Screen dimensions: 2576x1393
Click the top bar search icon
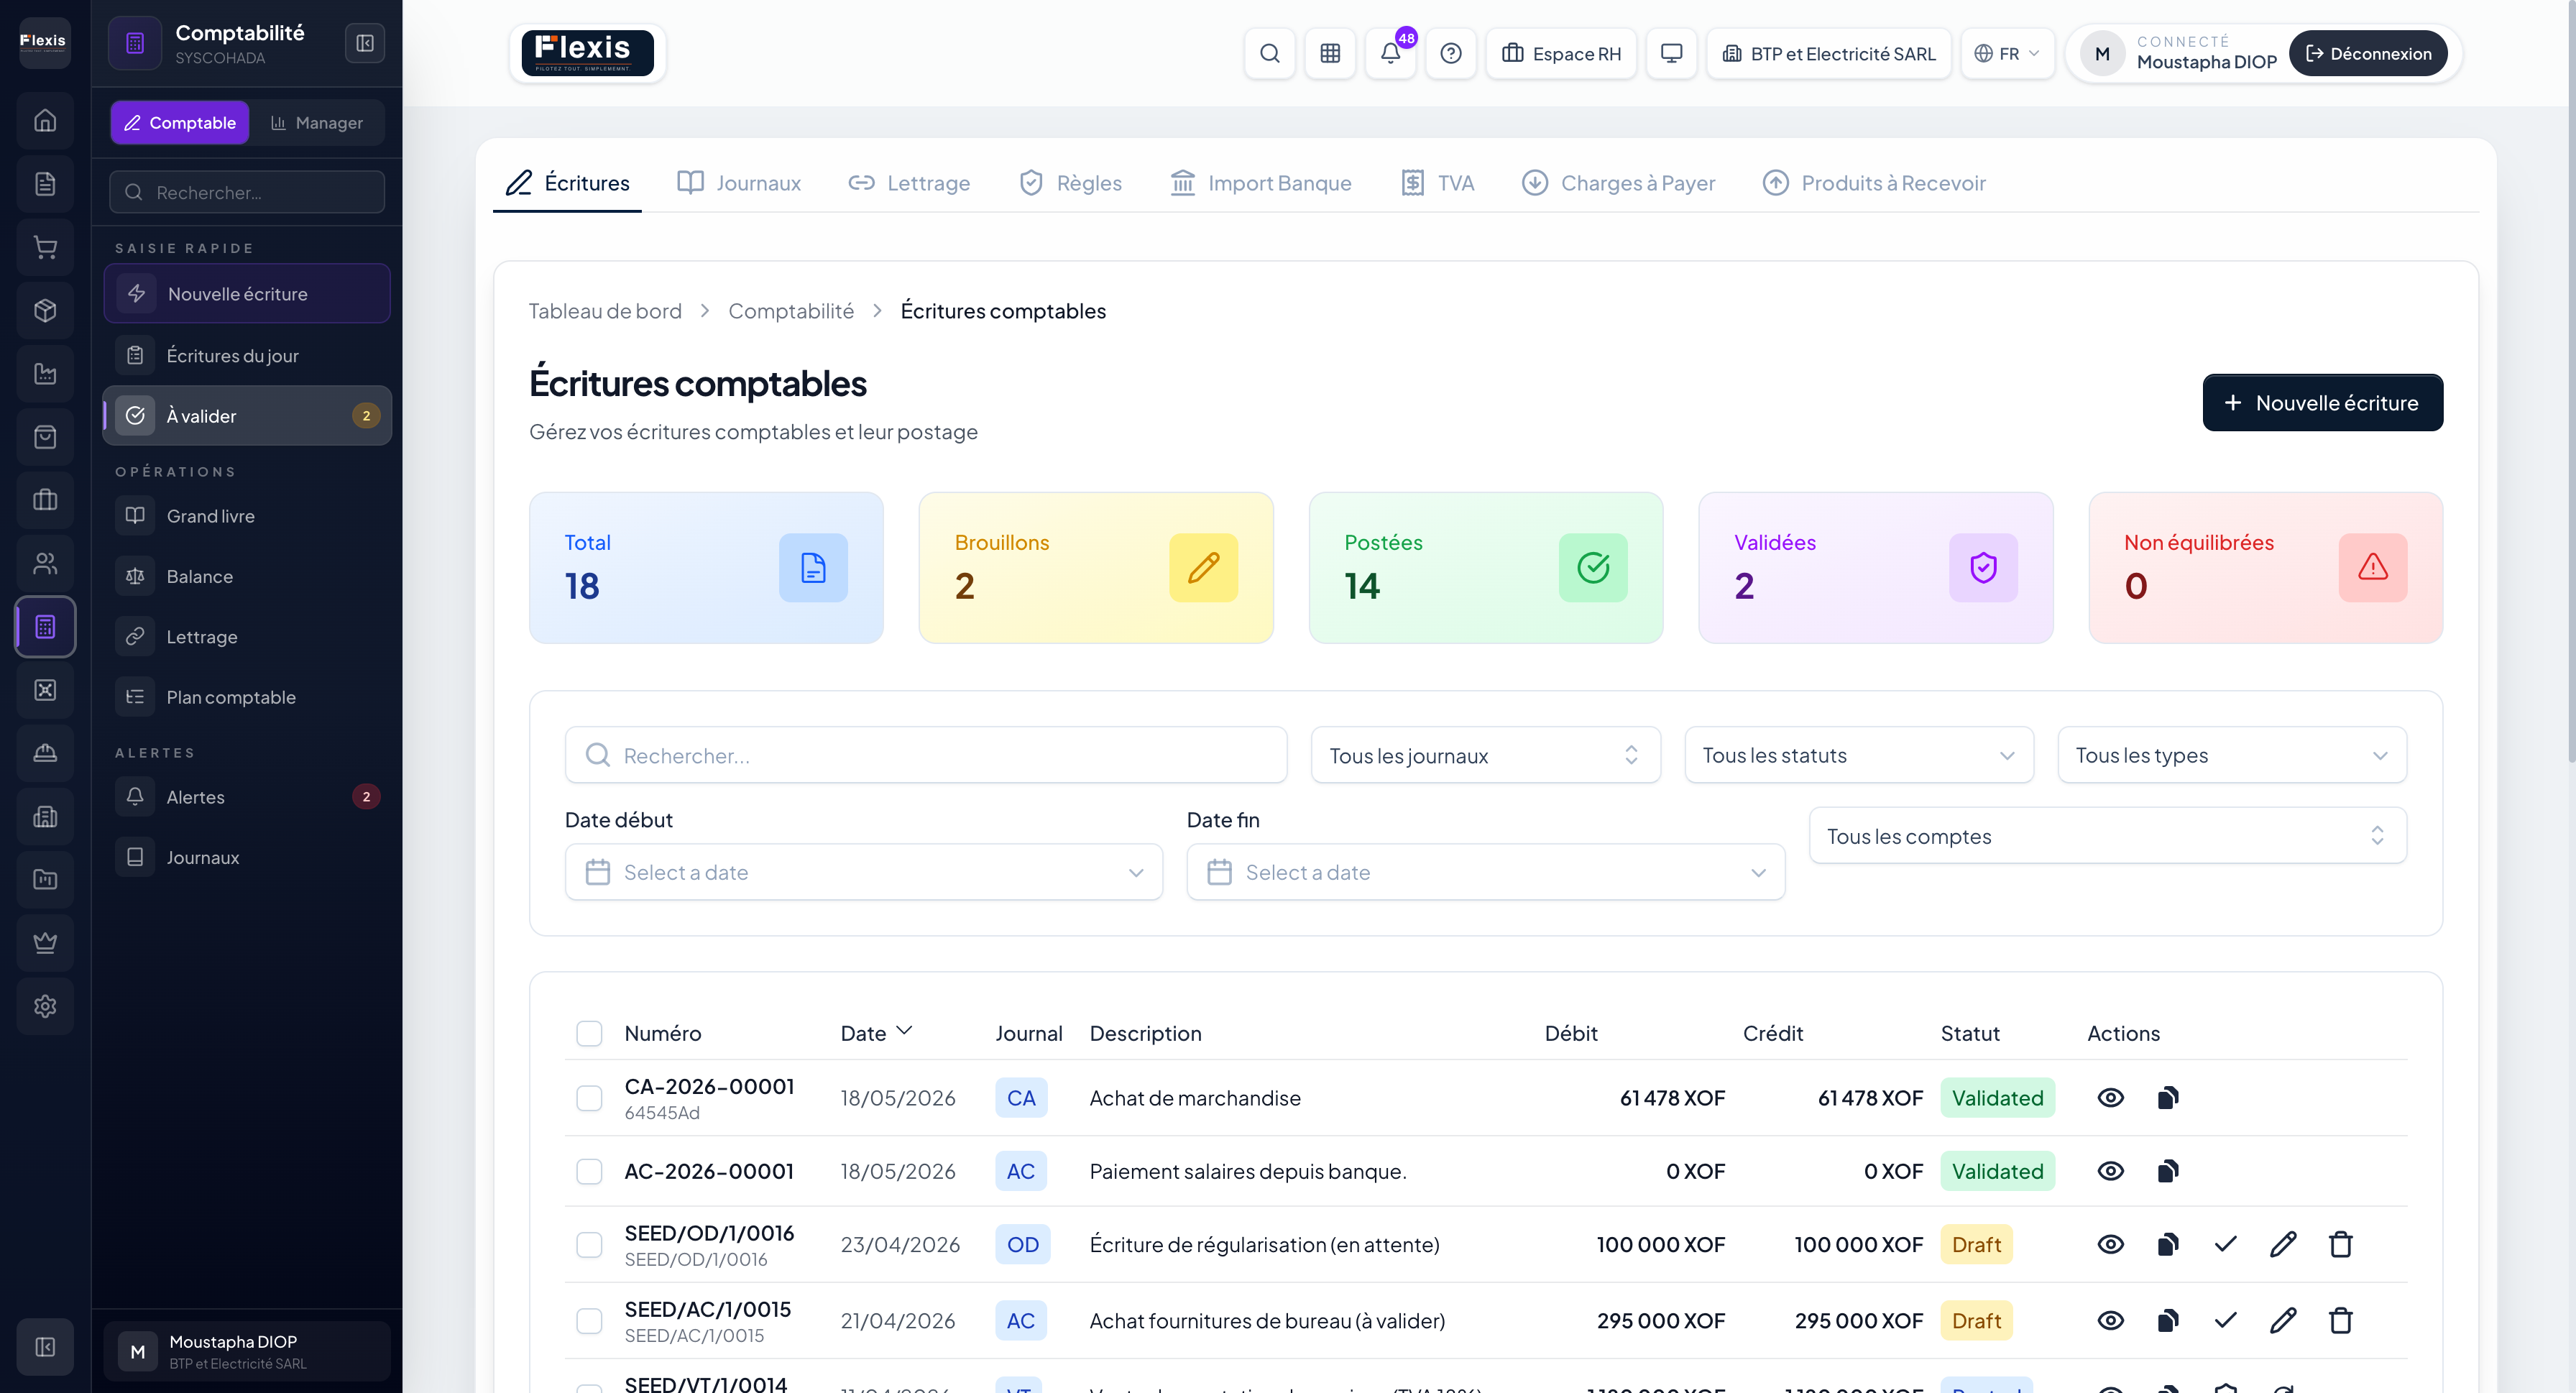1269,53
